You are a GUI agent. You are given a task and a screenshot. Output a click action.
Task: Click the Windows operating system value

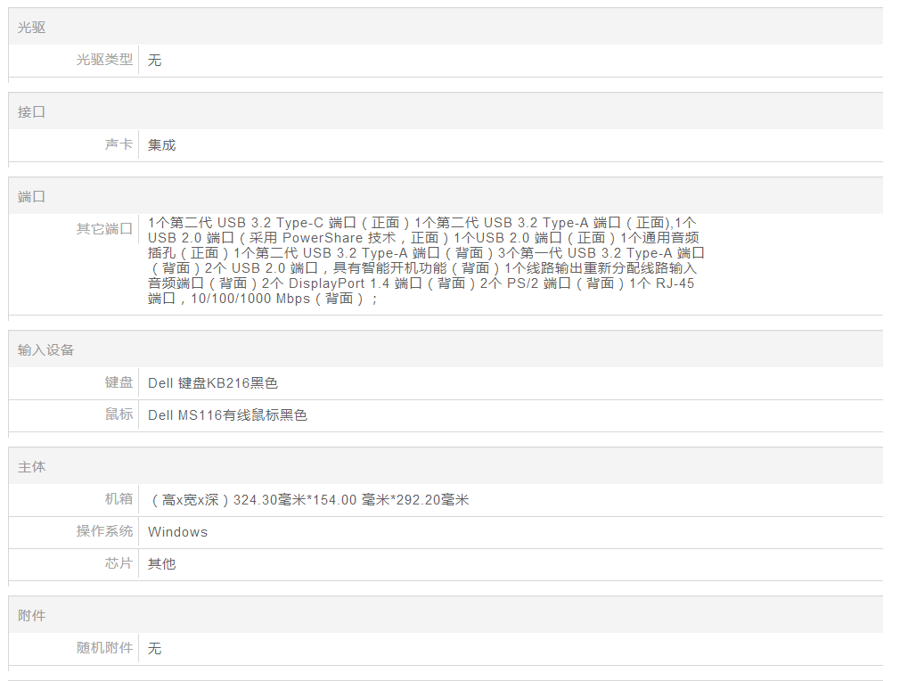pos(177,532)
